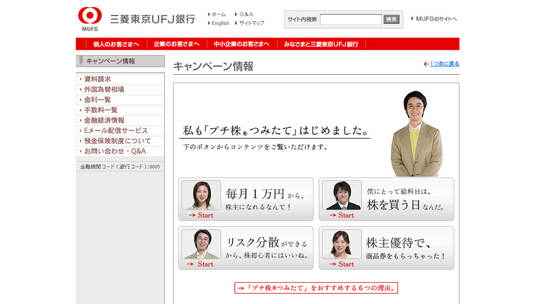Click the 金融機関コード 0005 text

point(120,167)
